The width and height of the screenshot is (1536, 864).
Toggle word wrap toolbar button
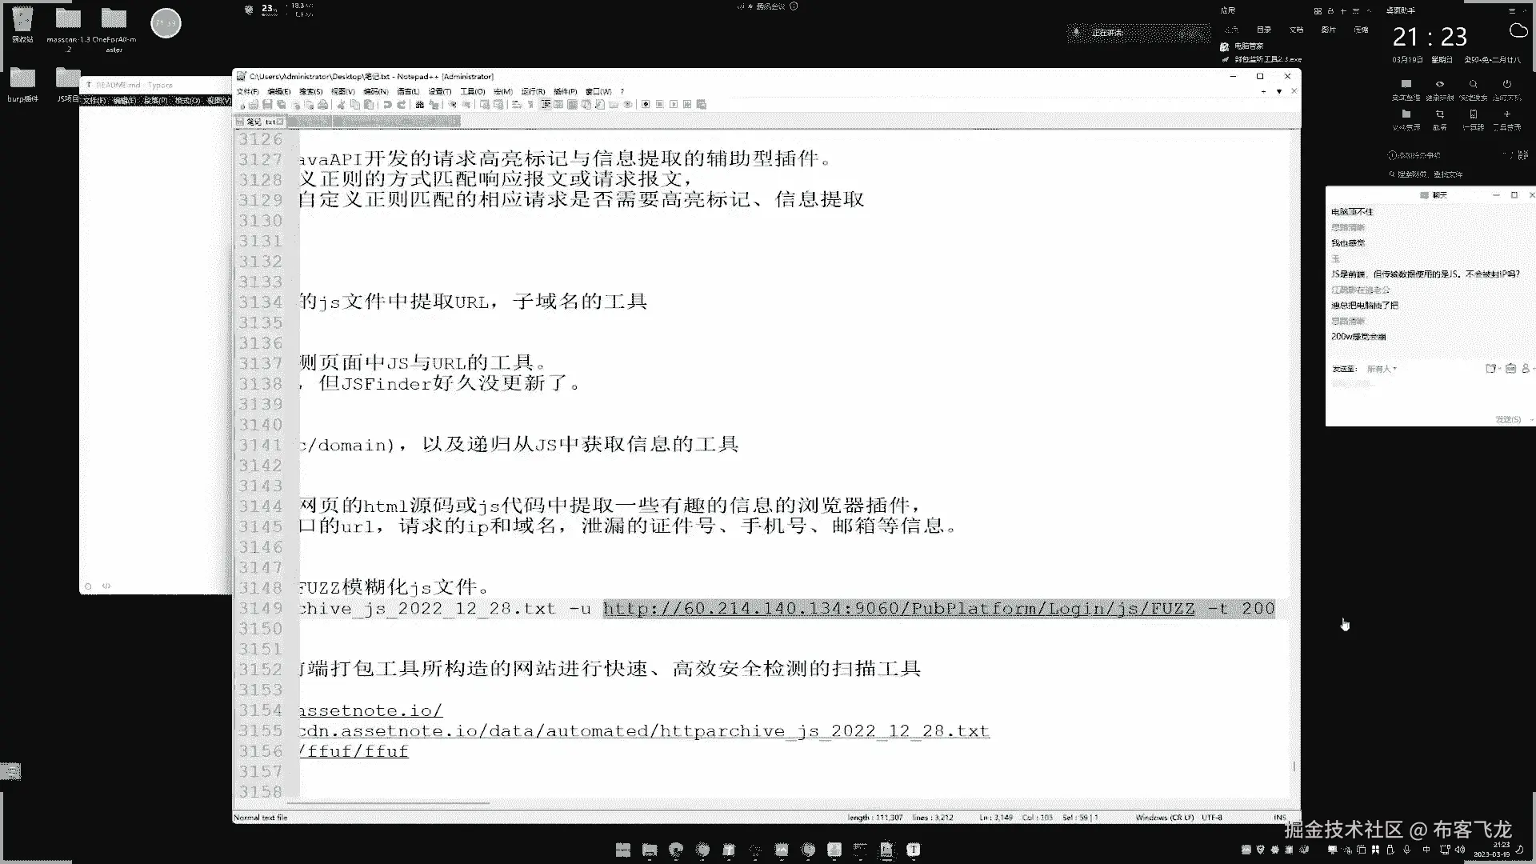516,105
